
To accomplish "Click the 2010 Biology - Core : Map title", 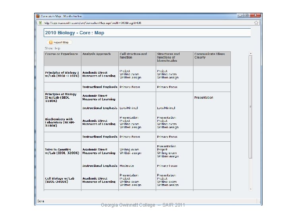I will click(75, 33).
